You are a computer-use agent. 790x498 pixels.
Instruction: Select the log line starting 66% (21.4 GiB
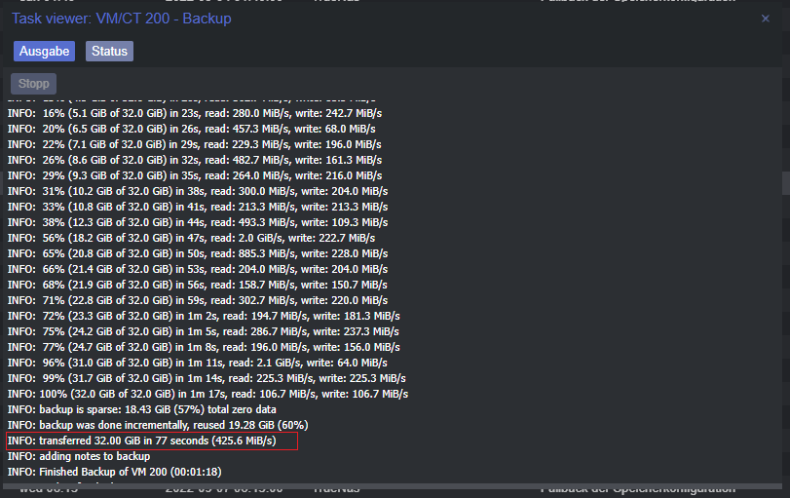click(198, 270)
